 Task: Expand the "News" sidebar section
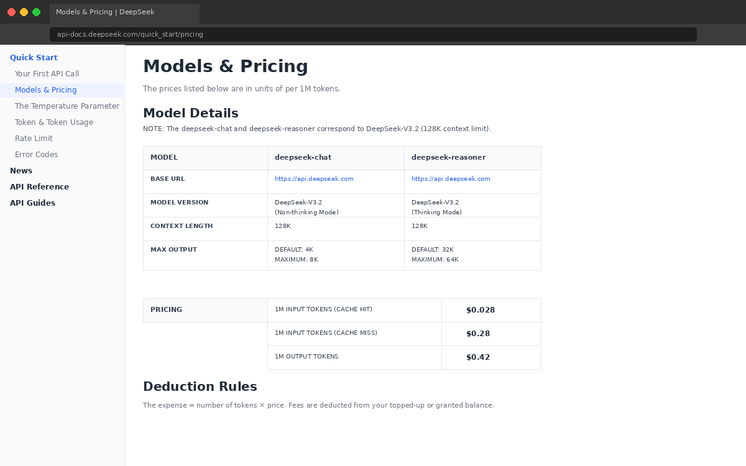(x=21, y=170)
